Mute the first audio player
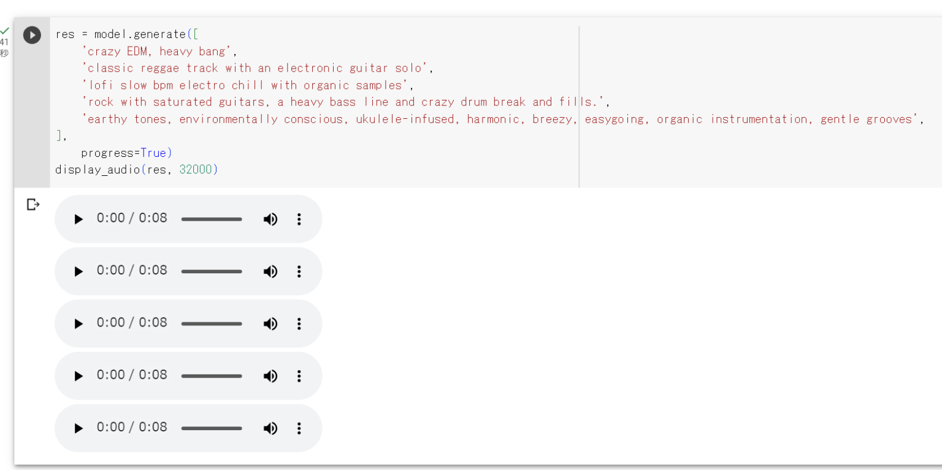942x470 pixels. point(270,219)
